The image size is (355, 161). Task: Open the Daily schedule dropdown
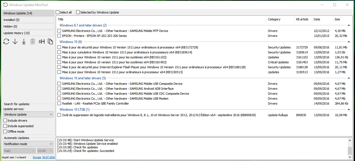click(x=20, y=151)
